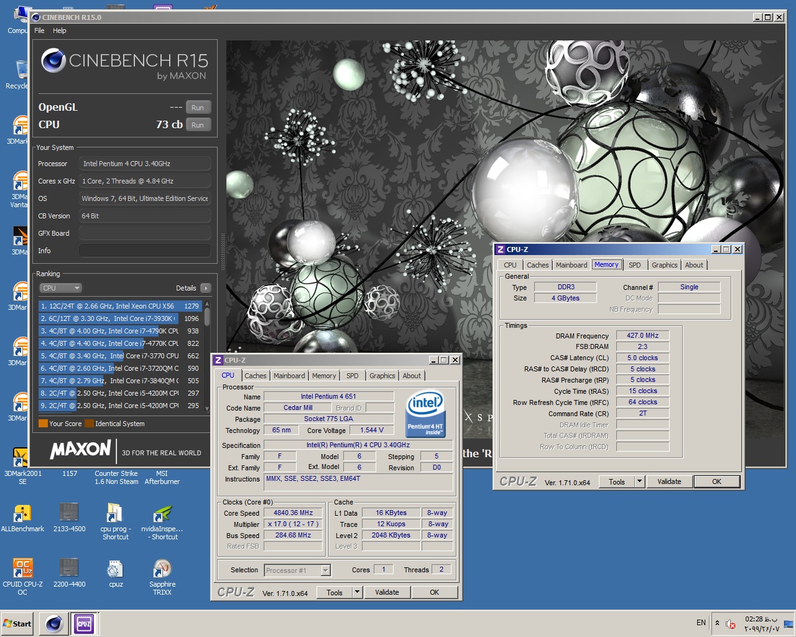Viewport: 796px width, 637px height.
Task: Run the CPU benchmark
Action: (198, 125)
